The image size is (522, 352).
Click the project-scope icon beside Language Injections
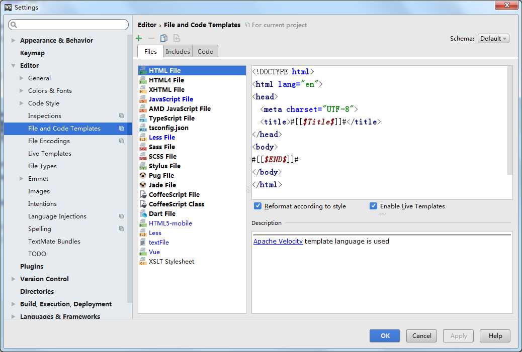(121, 216)
